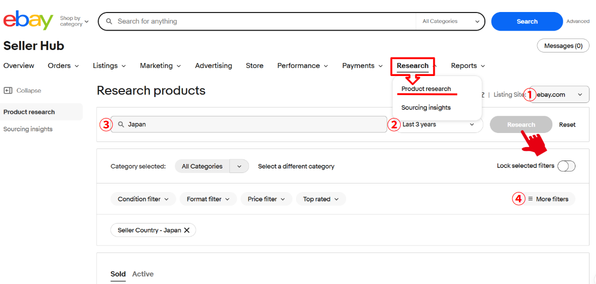The height and width of the screenshot is (284, 596).
Task: Click the More filters list icon
Action: point(530,199)
